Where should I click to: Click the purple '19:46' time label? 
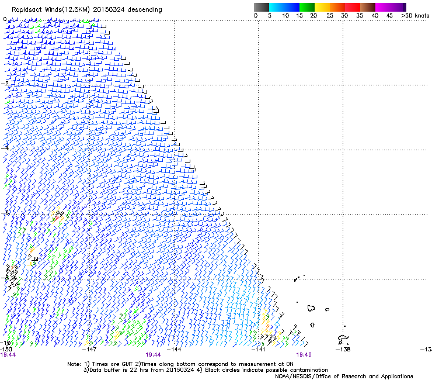(304, 355)
